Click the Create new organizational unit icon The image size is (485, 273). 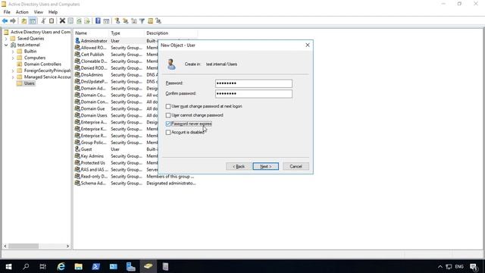point(133,20)
